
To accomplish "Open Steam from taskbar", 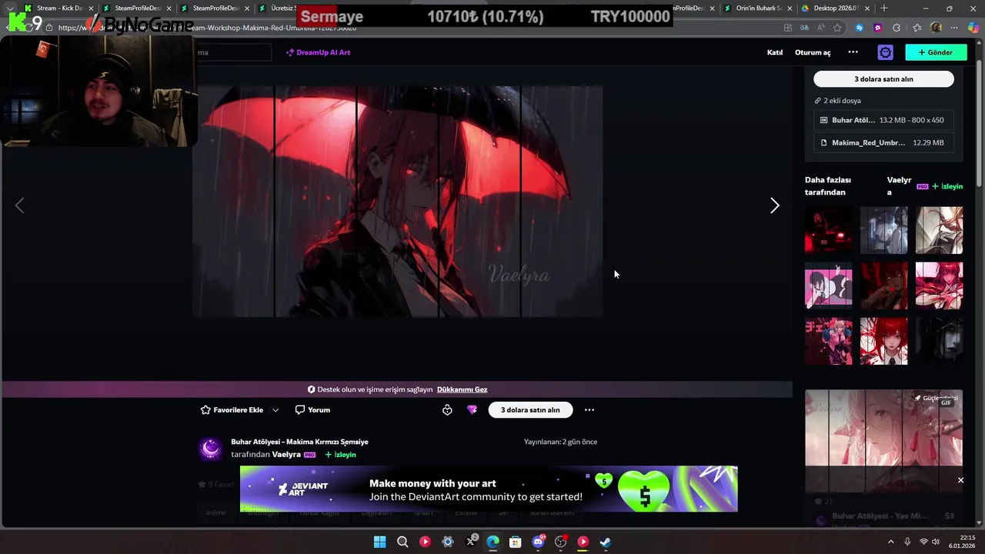I will pos(606,542).
